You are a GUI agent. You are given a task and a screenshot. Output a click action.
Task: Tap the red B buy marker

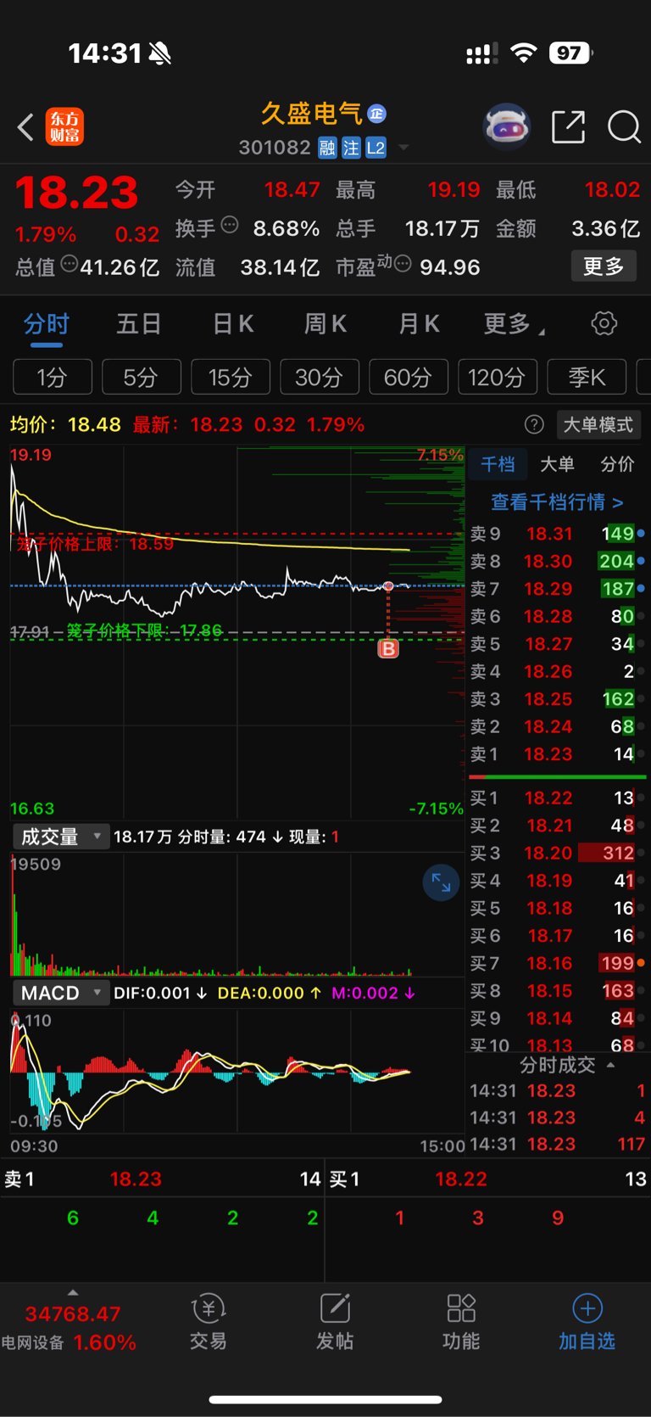(x=388, y=649)
